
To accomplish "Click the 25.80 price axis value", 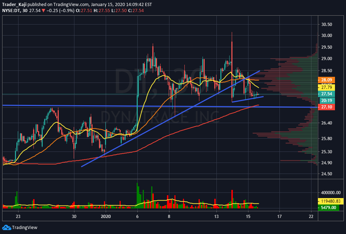I will 326,138.
